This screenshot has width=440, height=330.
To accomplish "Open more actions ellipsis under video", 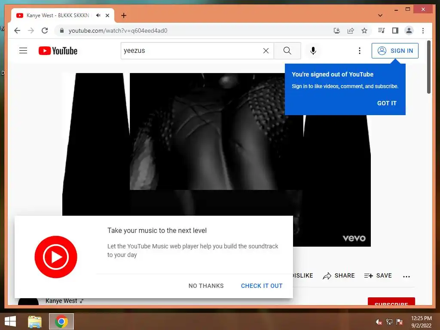I will click(x=406, y=276).
